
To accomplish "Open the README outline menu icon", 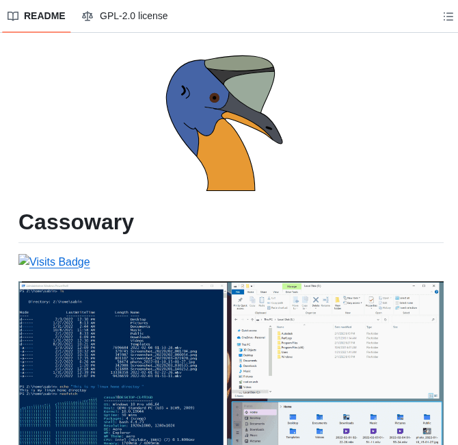I will 448,16.
